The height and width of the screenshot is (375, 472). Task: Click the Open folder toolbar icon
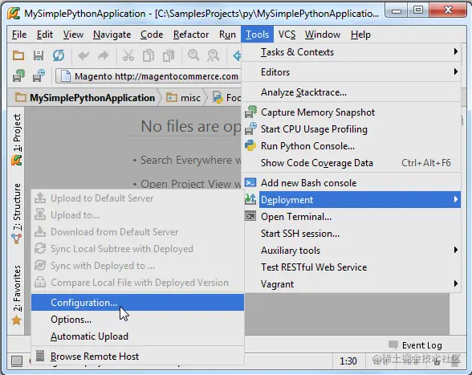tap(18, 55)
